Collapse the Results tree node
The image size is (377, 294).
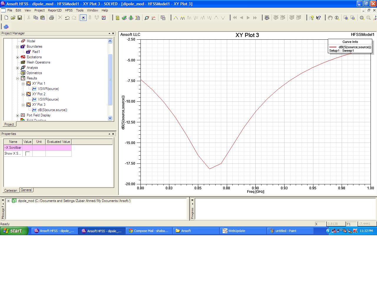[x=17, y=78]
